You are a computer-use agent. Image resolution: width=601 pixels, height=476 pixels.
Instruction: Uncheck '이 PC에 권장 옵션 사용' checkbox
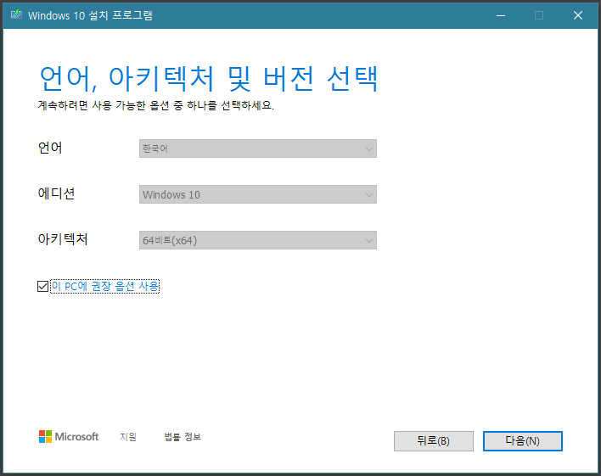(42, 286)
